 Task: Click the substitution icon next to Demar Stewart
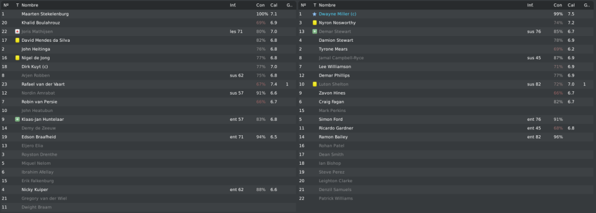[314, 31]
